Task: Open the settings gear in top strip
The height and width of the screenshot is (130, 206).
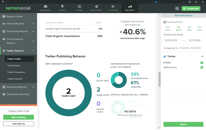Action: click(203, 2)
